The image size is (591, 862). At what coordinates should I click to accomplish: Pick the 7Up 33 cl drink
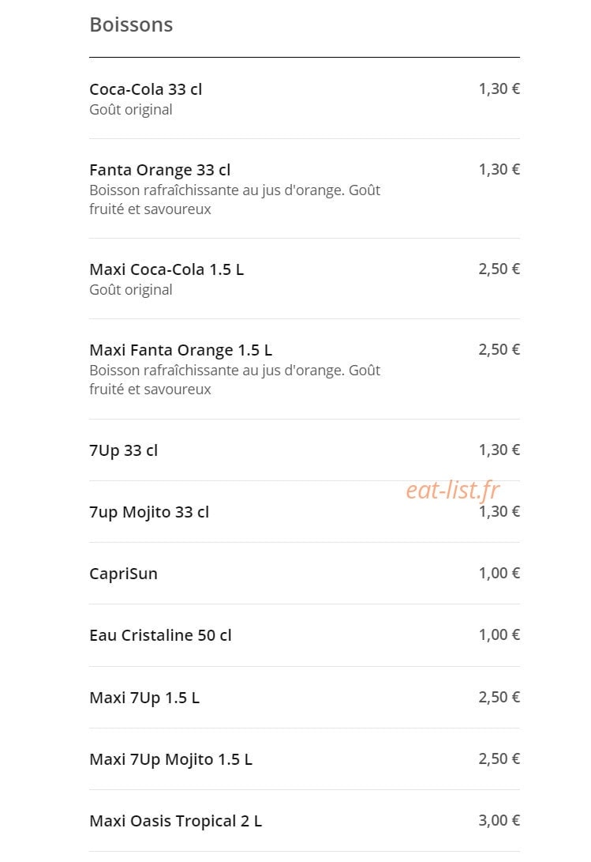[305, 450]
